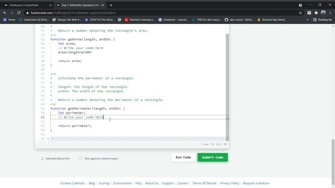This screenshot has height=188, width=335.
Task: Open the Scoring footer link
Action: (104, 183)
